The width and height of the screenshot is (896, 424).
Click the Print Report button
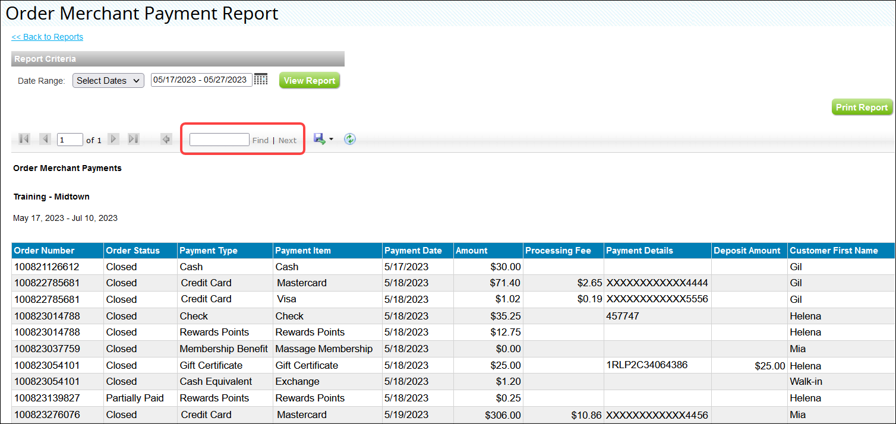pos(862,107)
